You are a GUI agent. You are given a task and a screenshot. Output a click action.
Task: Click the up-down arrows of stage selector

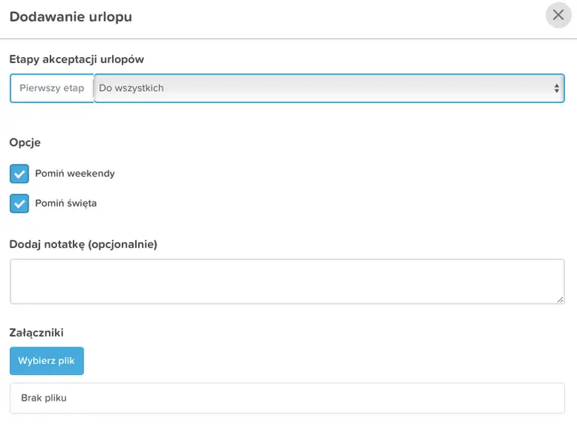[x=556, y=89]
